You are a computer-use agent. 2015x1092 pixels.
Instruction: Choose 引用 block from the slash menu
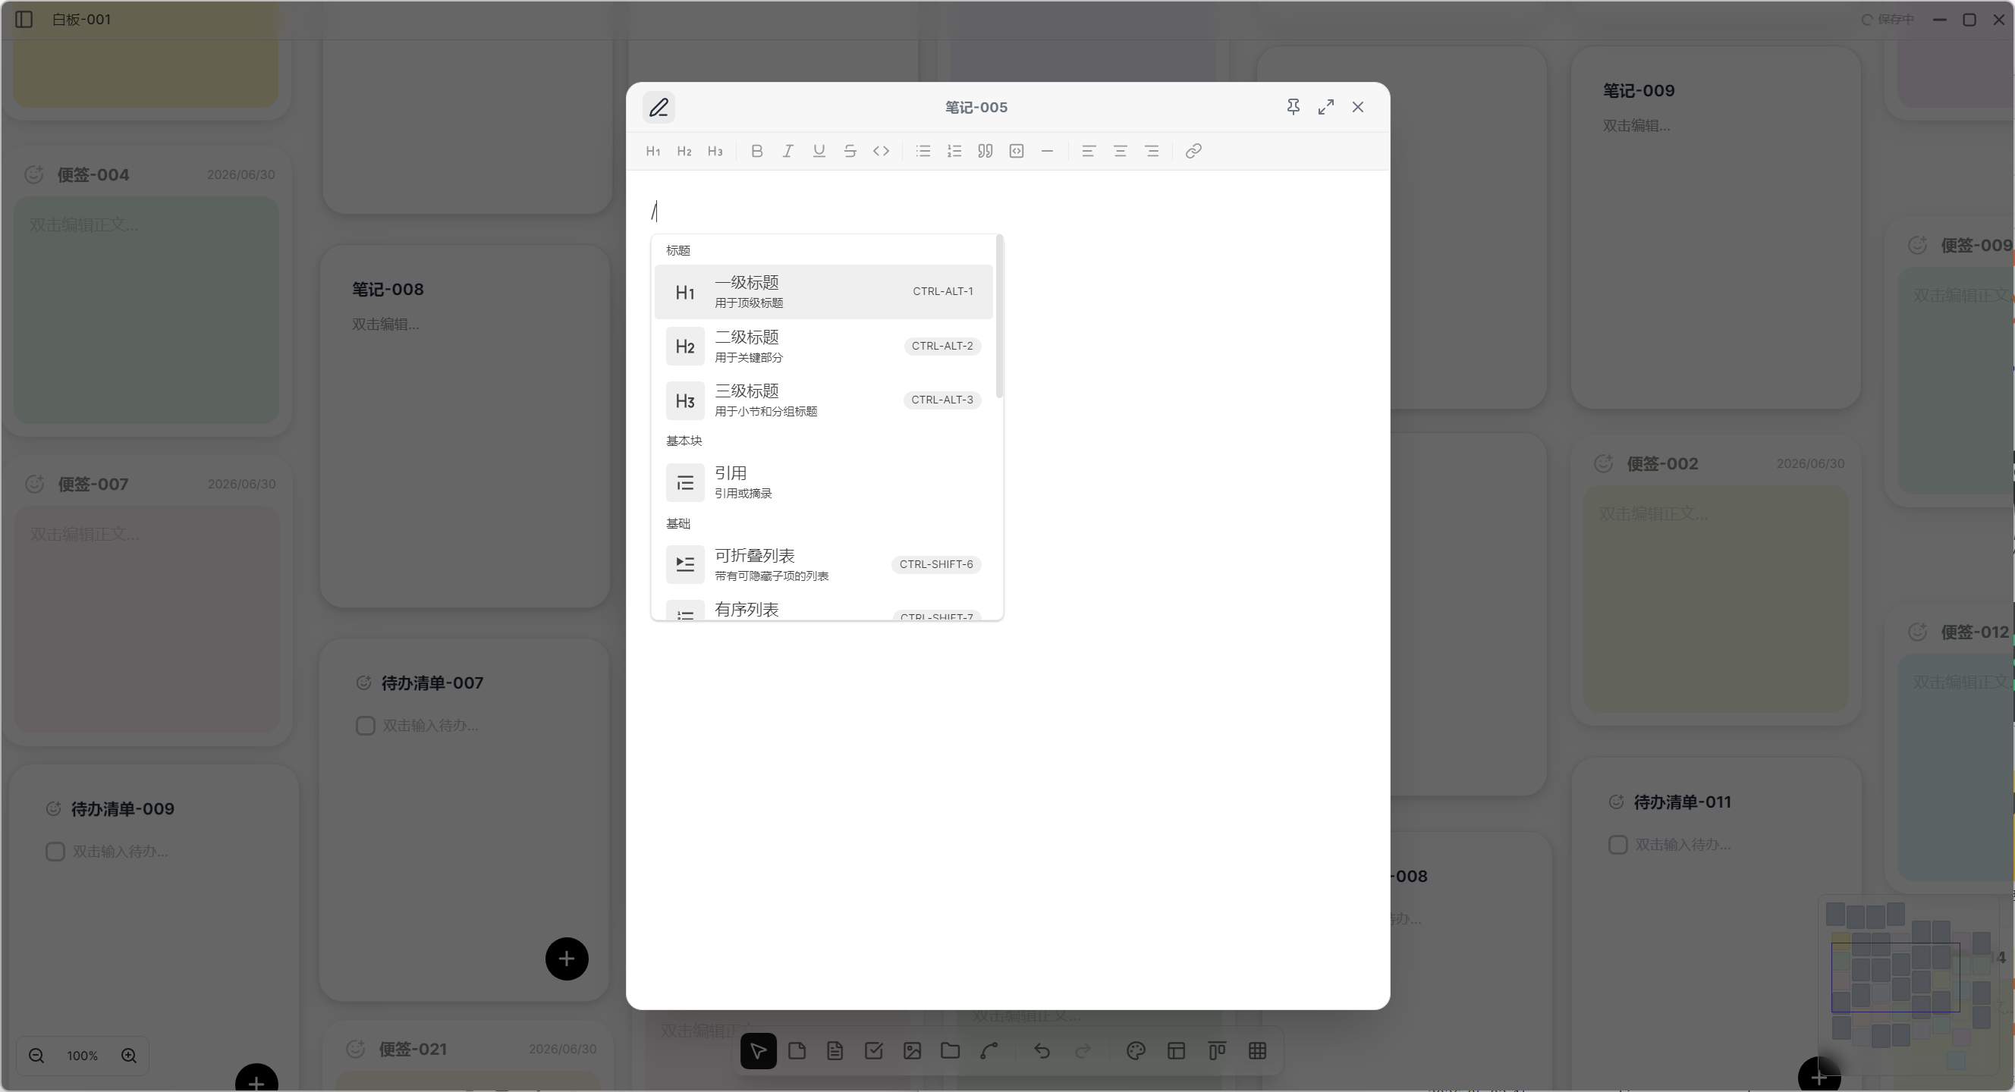click(824, 482)
